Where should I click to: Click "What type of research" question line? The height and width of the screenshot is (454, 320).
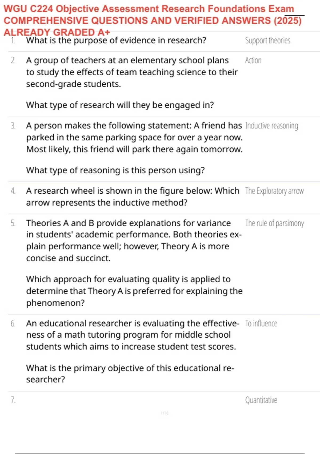pos(120,105)
